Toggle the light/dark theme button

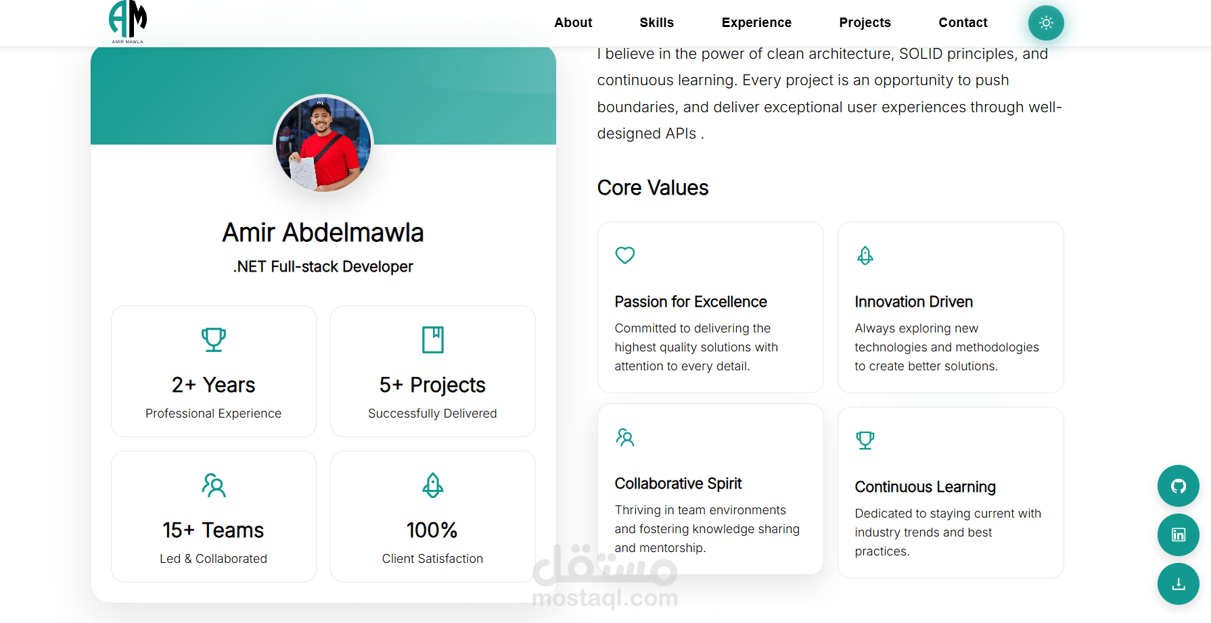(x=1046, y=23)
